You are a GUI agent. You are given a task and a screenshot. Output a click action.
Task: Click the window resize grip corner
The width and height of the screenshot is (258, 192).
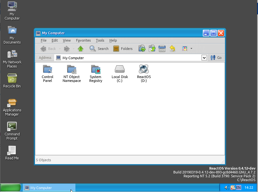click(x=223, y=162)
